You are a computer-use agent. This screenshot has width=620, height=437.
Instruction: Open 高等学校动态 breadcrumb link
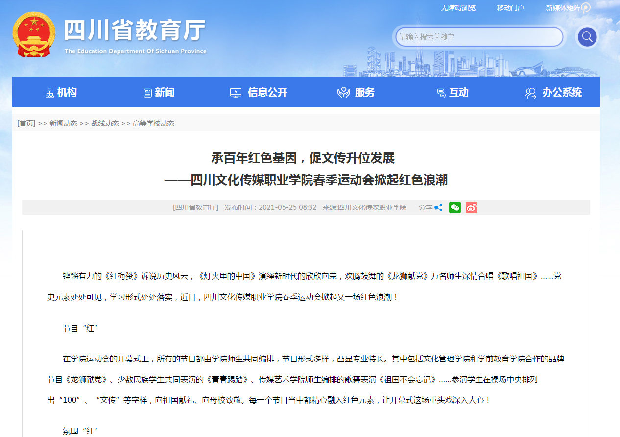coord(153,123)
